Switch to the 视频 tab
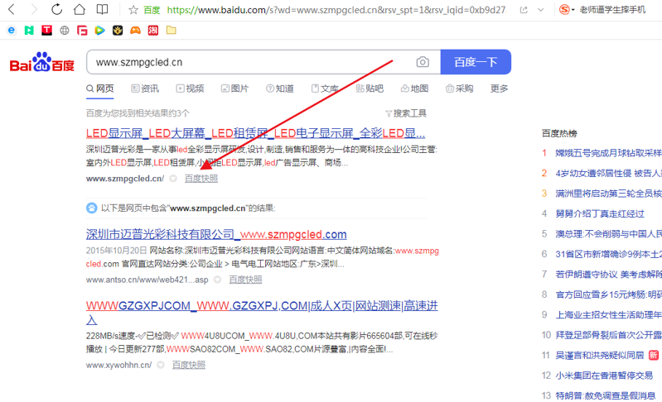662x402 pixels. pyautogui.click(x=190, y=89)
